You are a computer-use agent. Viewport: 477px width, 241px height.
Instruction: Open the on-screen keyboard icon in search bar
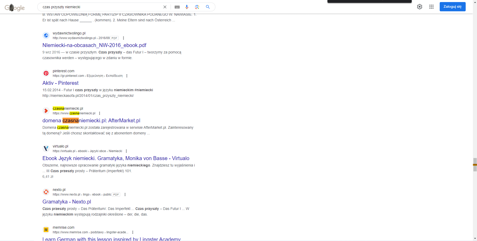point(177,7)
